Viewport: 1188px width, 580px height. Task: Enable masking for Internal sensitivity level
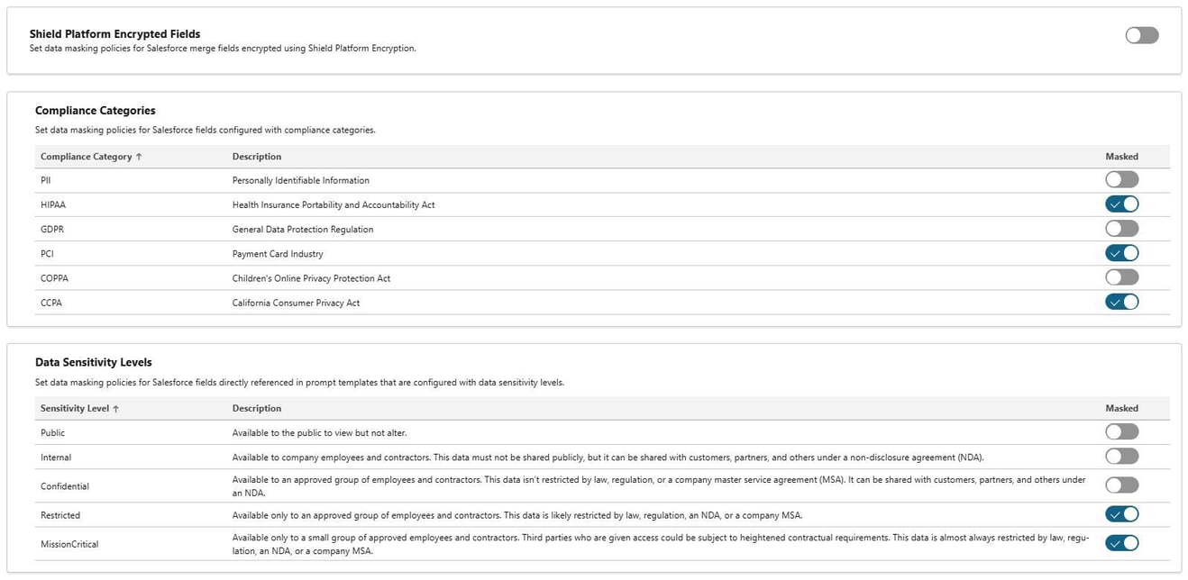point(1121,456)
